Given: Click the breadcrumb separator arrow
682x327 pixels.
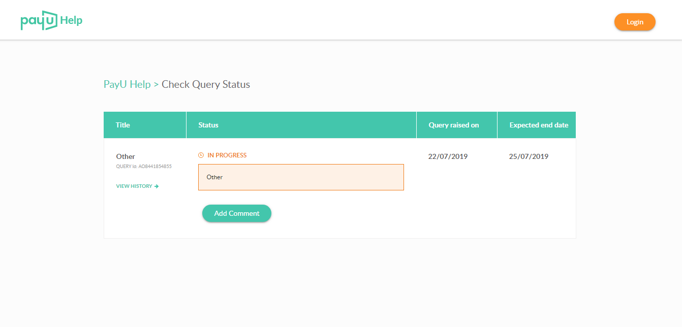Looking at the screenshot, I should tap(157, 85).
